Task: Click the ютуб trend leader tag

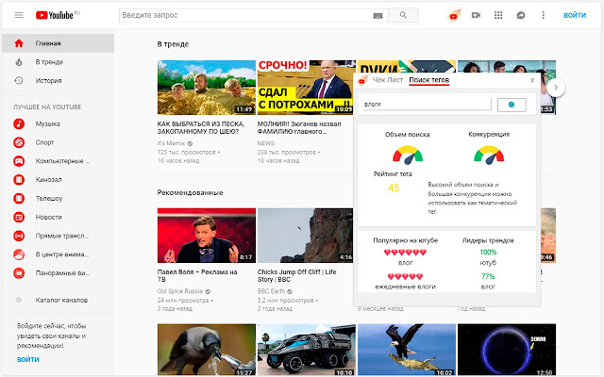Action: 488,263
